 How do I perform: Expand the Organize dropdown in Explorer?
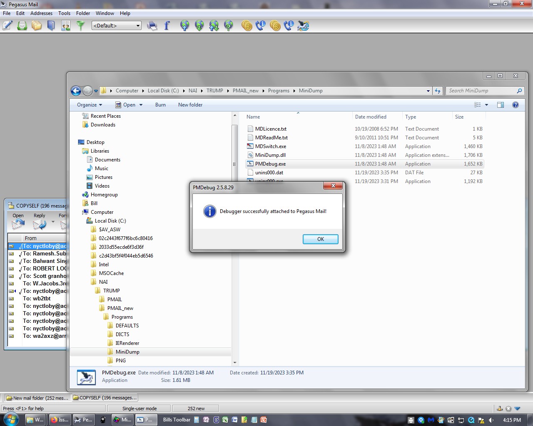tap(89, 105)
